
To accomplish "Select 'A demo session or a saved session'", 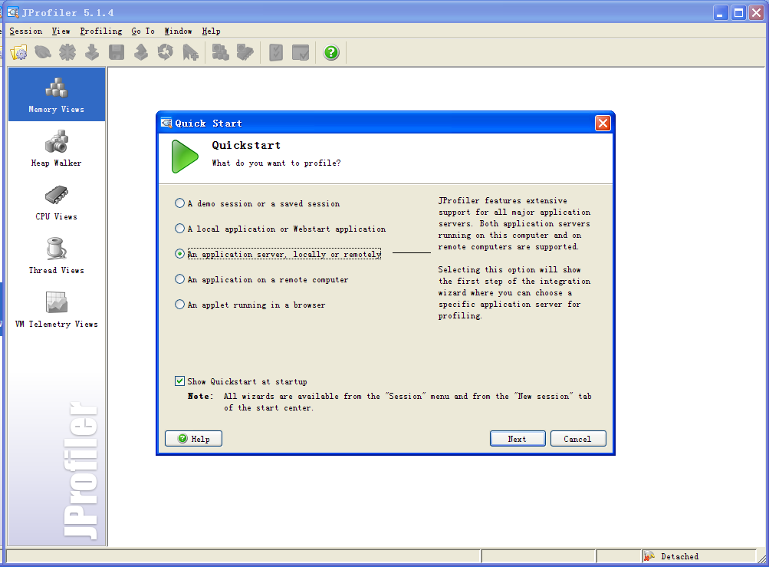I will [258, 203].
